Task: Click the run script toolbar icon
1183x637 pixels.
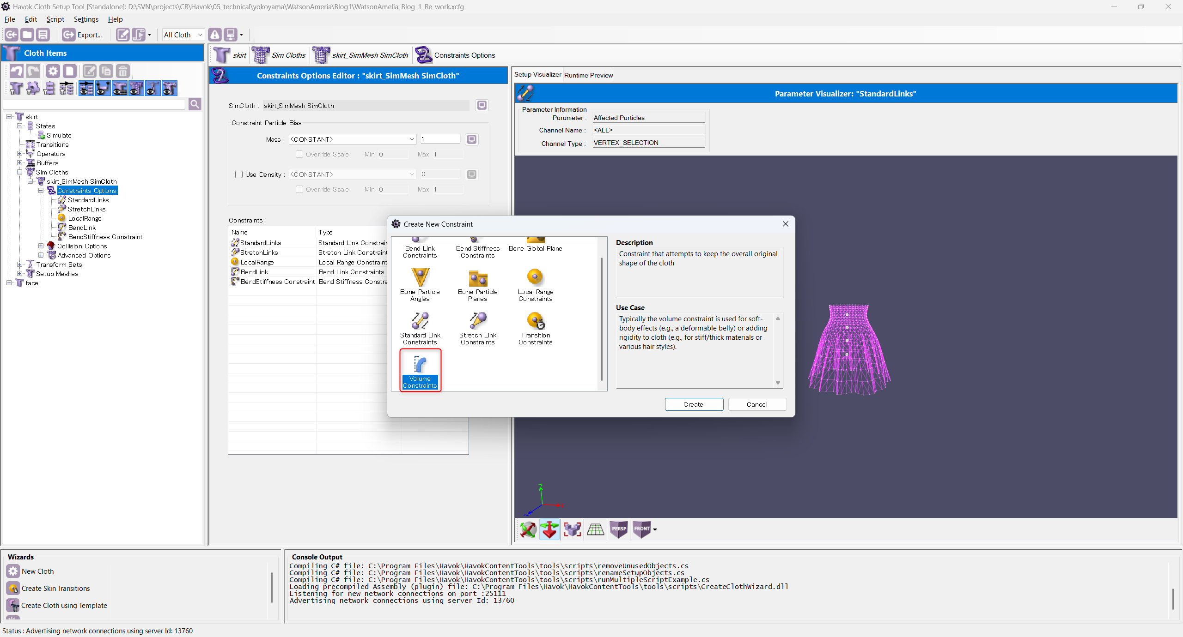Action: pyautogui.click(x=139, y=35)
